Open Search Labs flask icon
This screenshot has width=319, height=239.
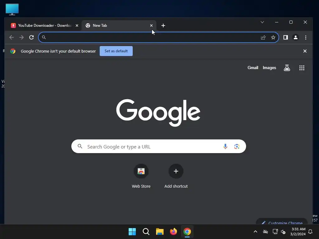click(287, 68)
